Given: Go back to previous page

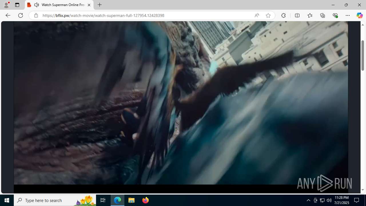Looking at the screenshot, I should [8, 15].
